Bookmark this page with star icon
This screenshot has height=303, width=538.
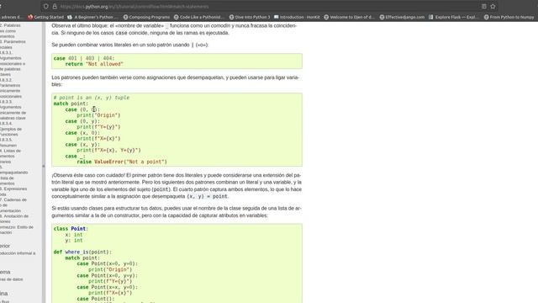click(x=493, y=6)
